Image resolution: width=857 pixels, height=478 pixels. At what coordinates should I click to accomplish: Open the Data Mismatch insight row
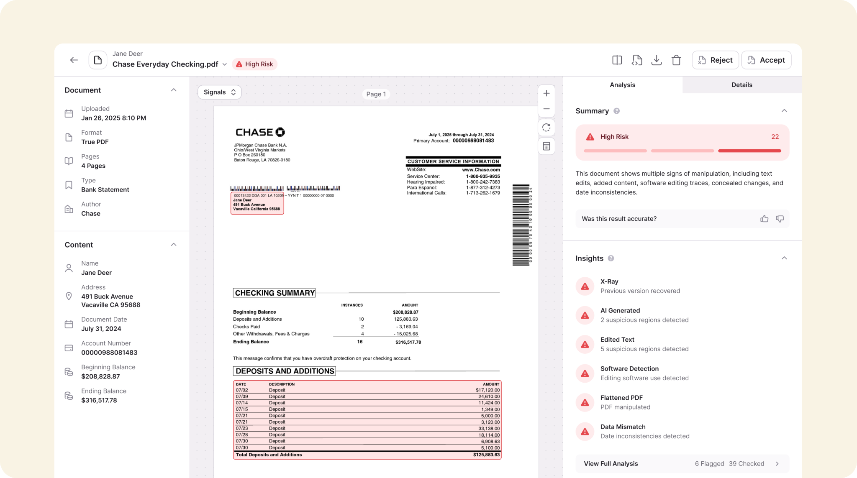coord(682,432)
